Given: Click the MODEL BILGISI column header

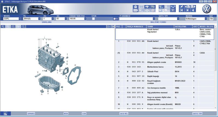Looking at the screenshot, I should tap(207, 27).
